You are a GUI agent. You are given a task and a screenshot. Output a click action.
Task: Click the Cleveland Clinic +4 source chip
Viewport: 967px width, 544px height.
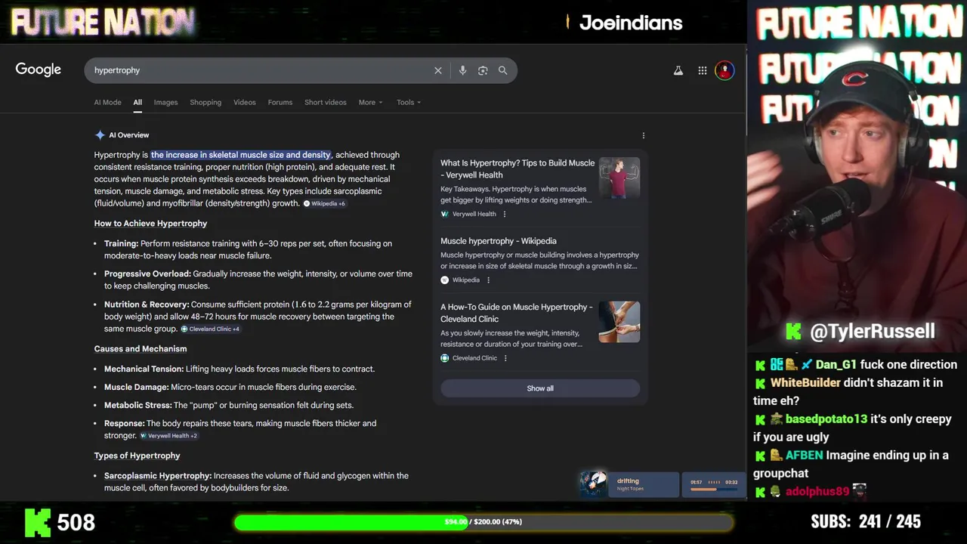point(210,329)
